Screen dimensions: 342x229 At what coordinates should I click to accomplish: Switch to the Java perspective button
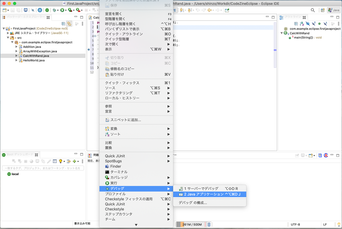tap(334, 10)
